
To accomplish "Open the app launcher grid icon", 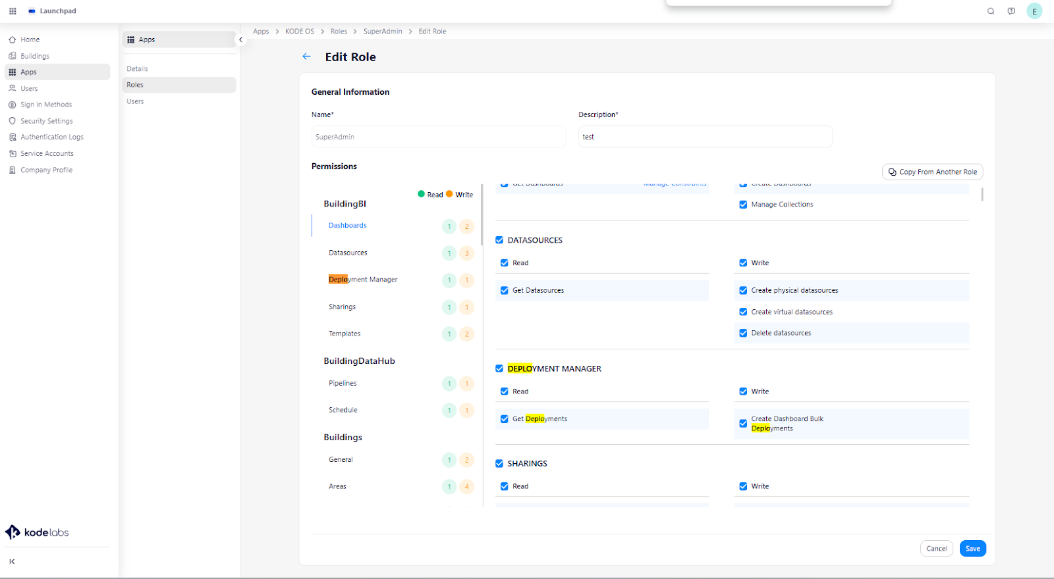I will click(13, 11).
